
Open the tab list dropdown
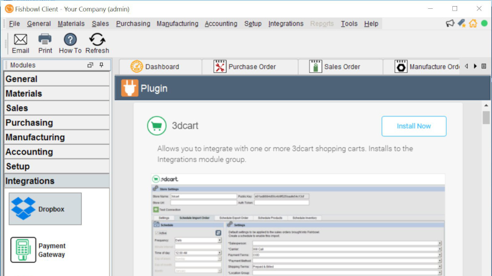(x=484, y=66)
